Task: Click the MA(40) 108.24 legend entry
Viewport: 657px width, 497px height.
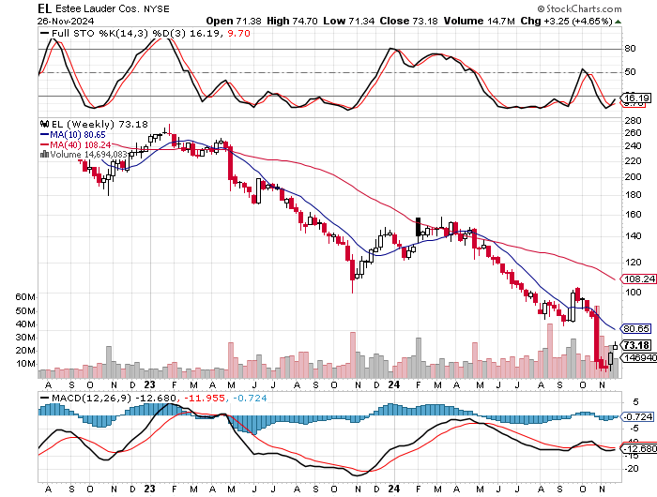Action: point(81,144)
